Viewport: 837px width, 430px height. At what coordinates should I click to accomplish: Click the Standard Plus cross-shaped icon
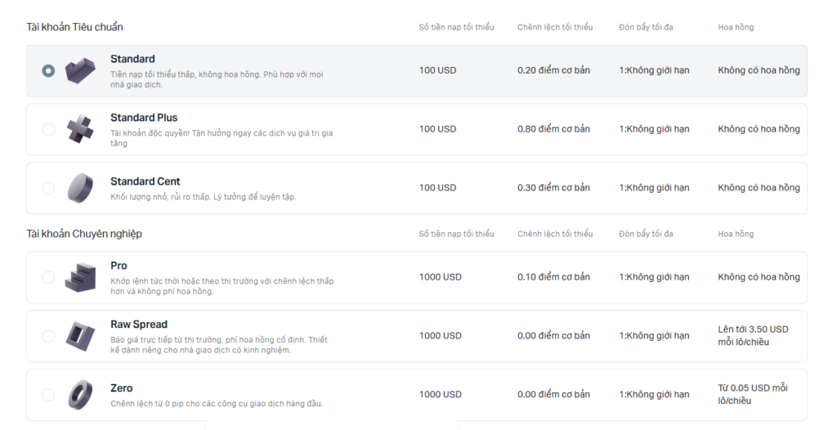[80, 129]
